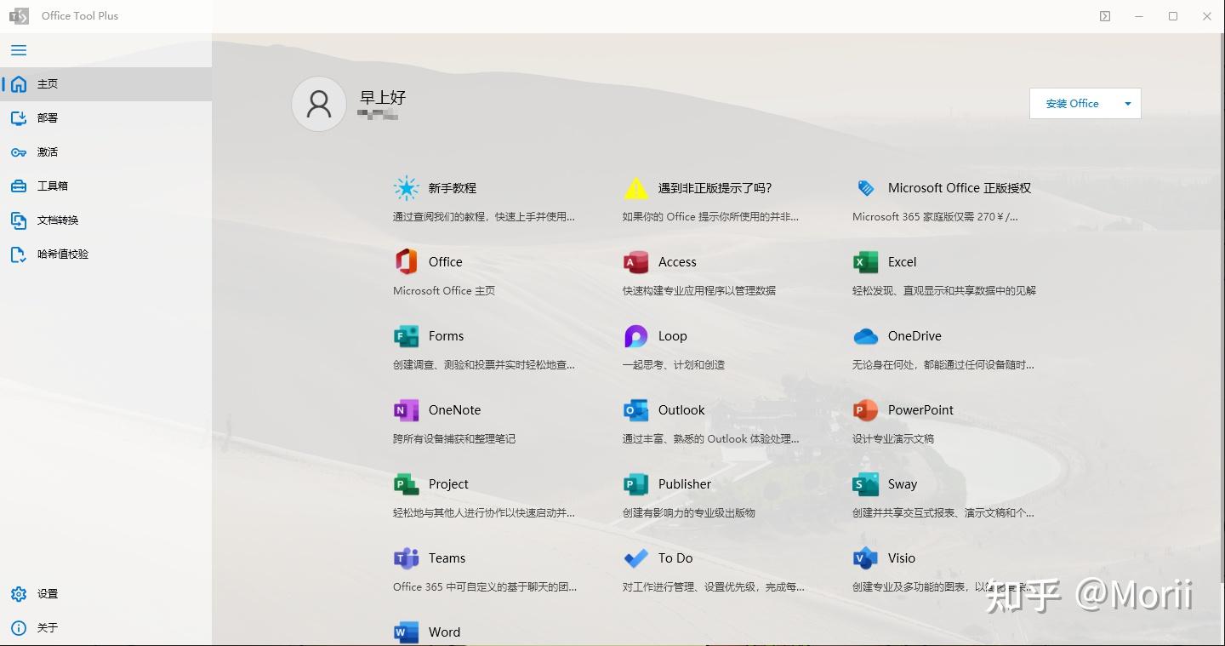Screen dimensions: 1225x646
Task: Open the Sway icon
Action: [x=866, y=484]
